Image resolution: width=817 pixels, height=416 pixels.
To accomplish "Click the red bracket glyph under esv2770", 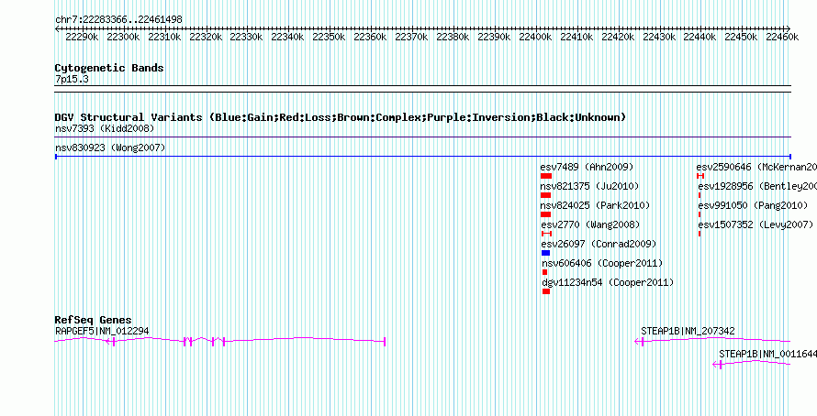I will coord(546,234).
